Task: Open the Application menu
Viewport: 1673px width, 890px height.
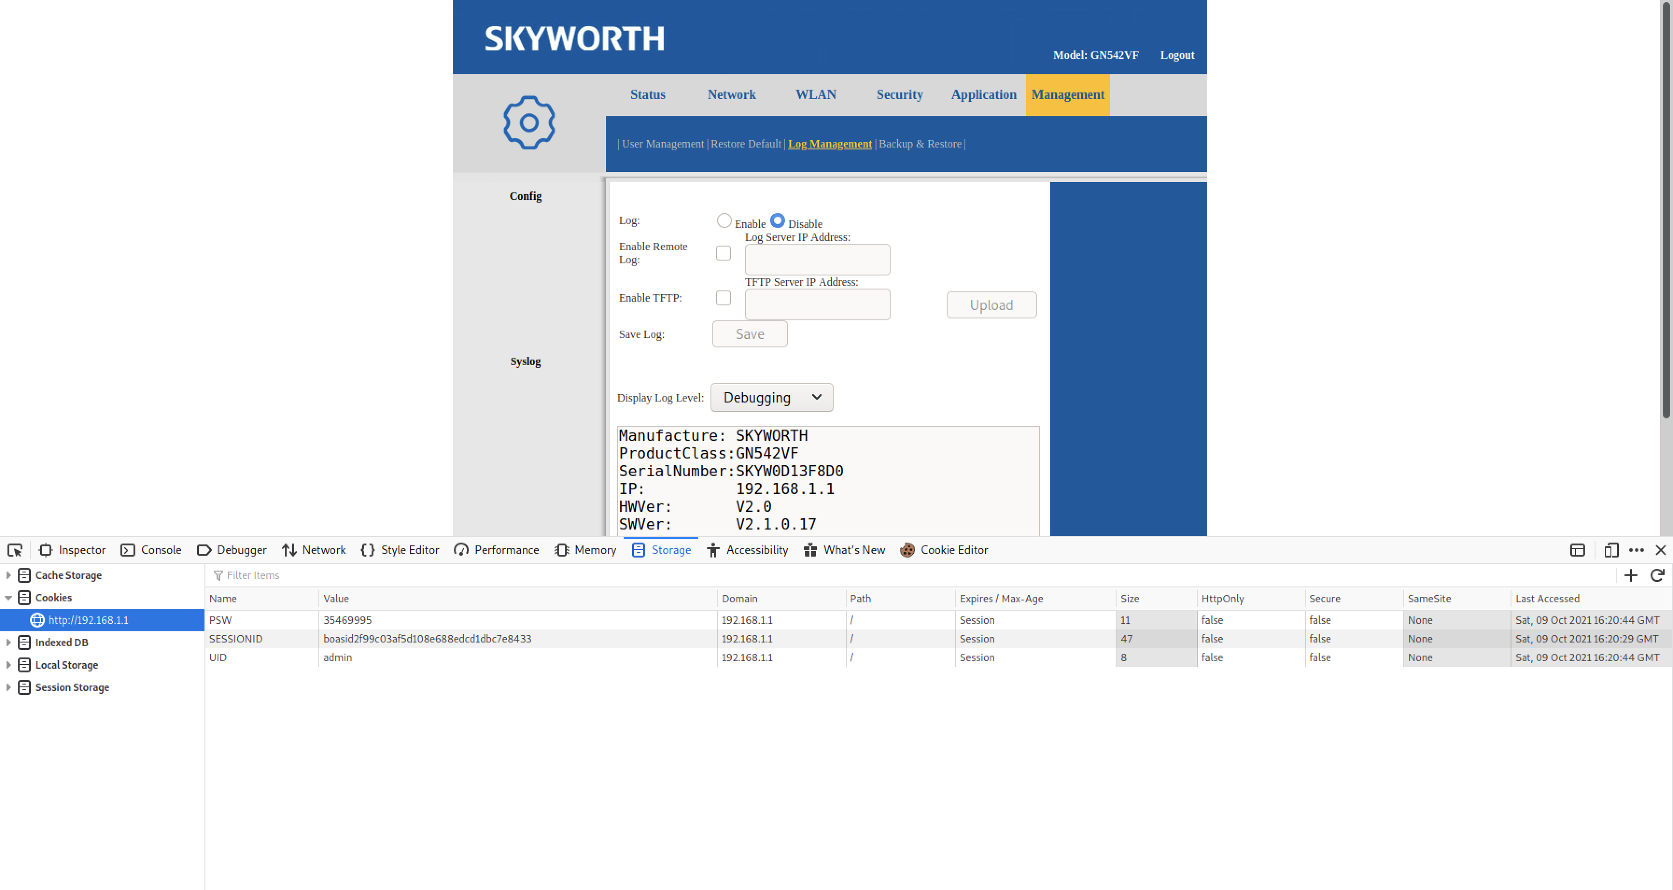Action: (x=984, y=95)
